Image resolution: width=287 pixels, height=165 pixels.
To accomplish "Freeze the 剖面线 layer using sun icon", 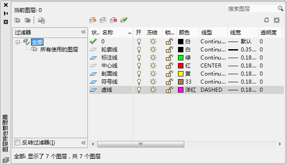I will [x=153, y=74].
